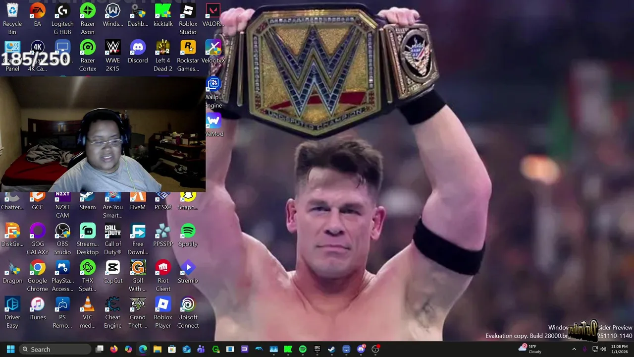The image size is (634, 357).
Task: Open Cheat Engine from the desktop
Action: 112,312
